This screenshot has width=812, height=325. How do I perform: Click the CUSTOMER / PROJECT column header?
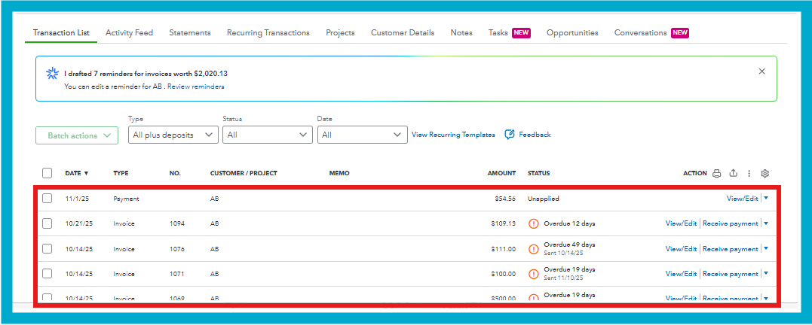pos(244,174)
